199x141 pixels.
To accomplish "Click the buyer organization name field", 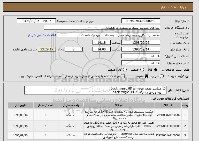I will click(102, 28).
